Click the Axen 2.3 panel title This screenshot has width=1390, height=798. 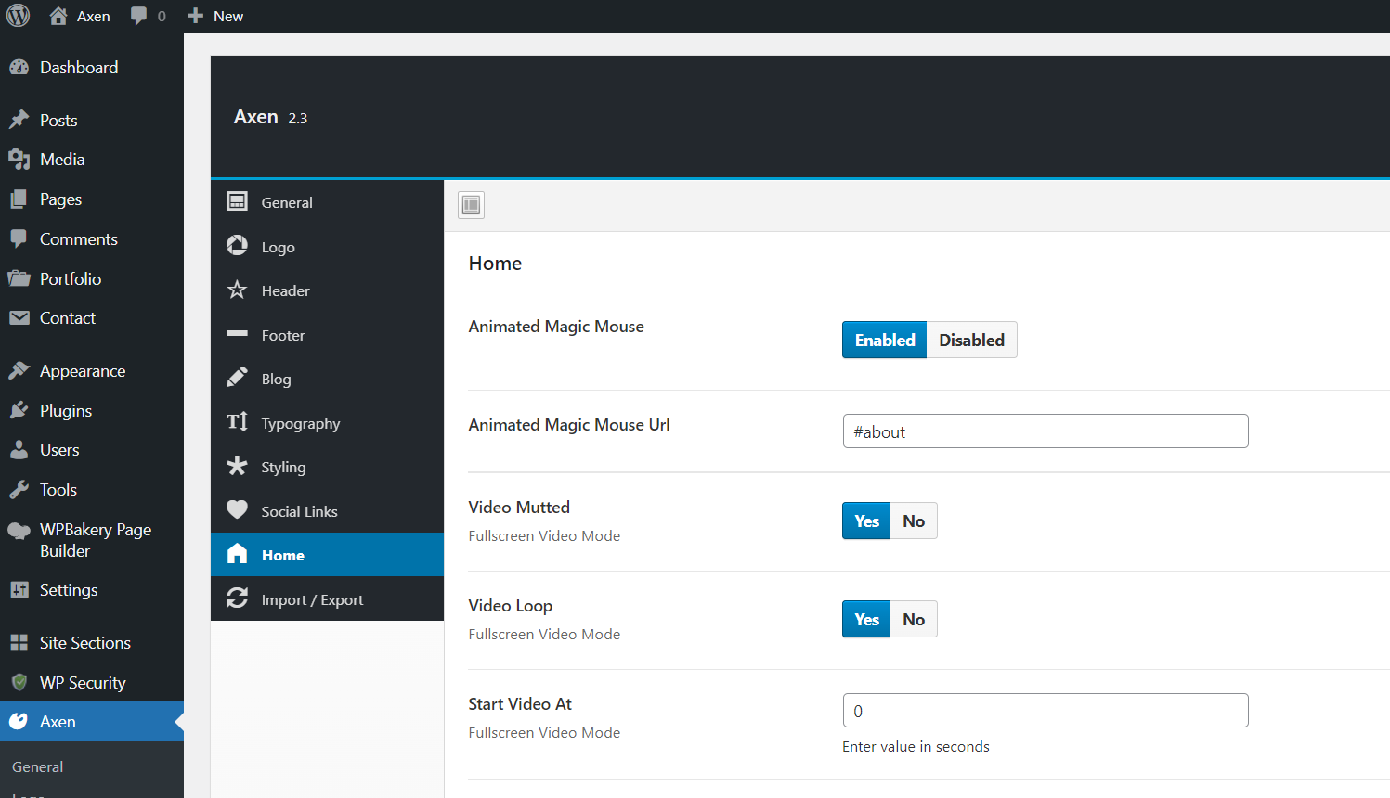[270, 117]
